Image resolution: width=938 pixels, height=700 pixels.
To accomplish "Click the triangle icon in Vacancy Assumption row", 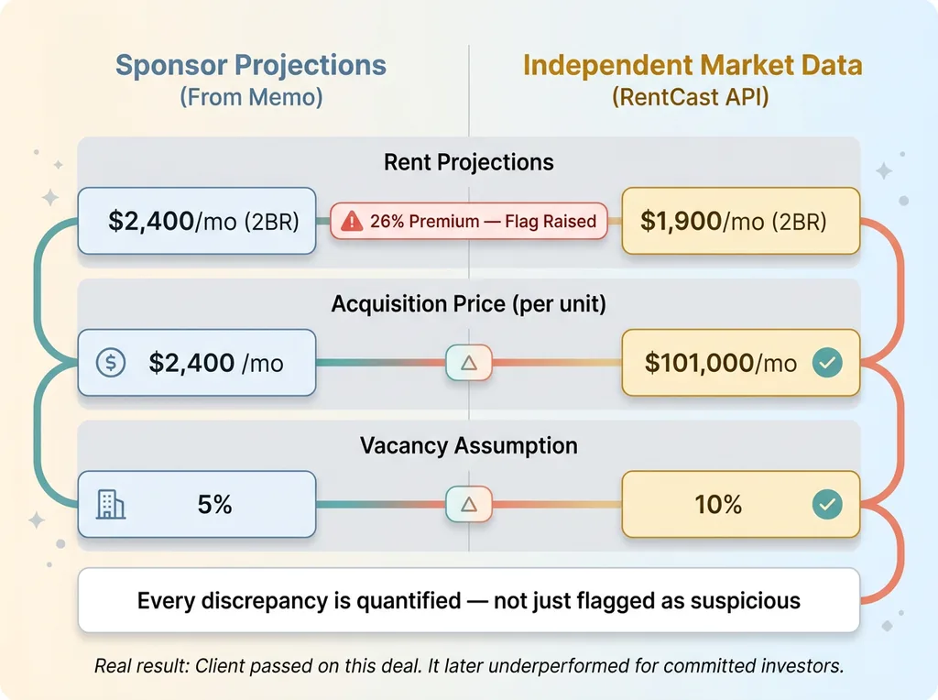I will (x=469, y=504).
